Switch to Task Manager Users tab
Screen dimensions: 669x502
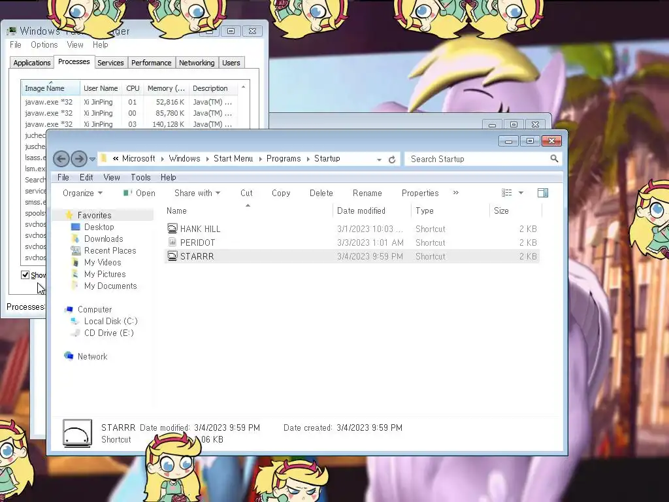click(x=231, y=63)
